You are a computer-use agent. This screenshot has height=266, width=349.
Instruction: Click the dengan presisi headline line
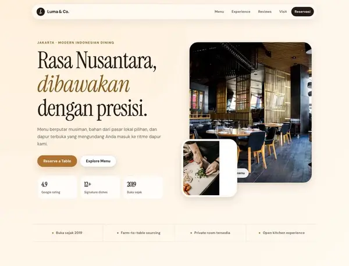coord(92,109)
